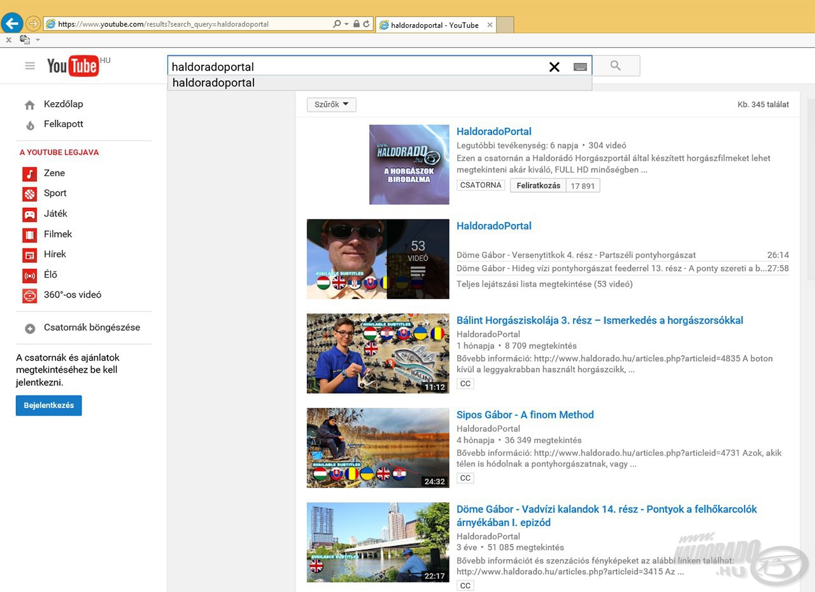Click the HaldoradoPortal channel thumbnail
This screenshot has width=815, height=592.
coord(409,164)
